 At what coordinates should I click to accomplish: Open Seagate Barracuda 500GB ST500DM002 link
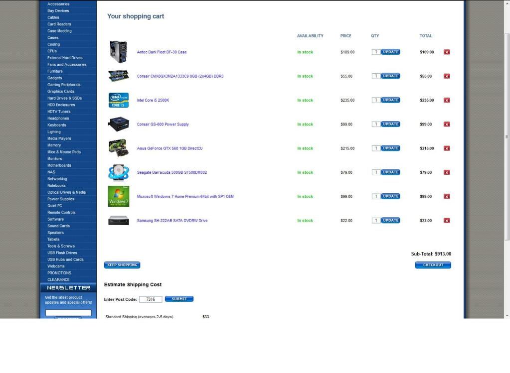pos(171,172)
